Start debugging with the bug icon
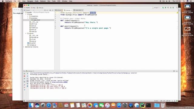 tap(166, 8)
